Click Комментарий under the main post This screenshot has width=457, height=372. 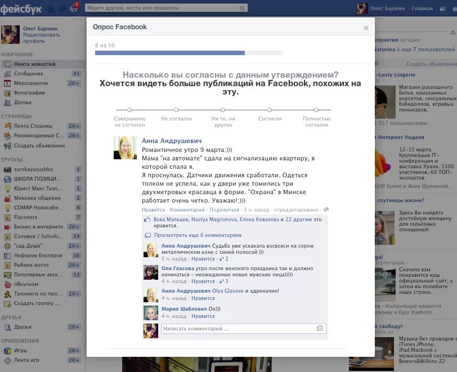187,209
